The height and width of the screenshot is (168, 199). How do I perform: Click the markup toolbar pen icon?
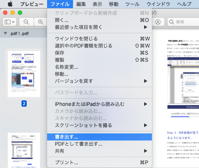coord(158,22)
